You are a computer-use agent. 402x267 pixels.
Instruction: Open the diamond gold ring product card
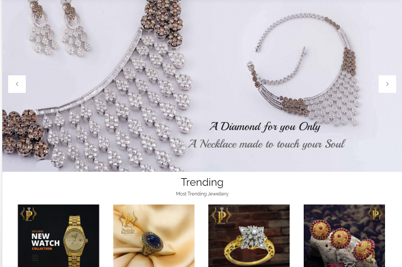point(249,236)
